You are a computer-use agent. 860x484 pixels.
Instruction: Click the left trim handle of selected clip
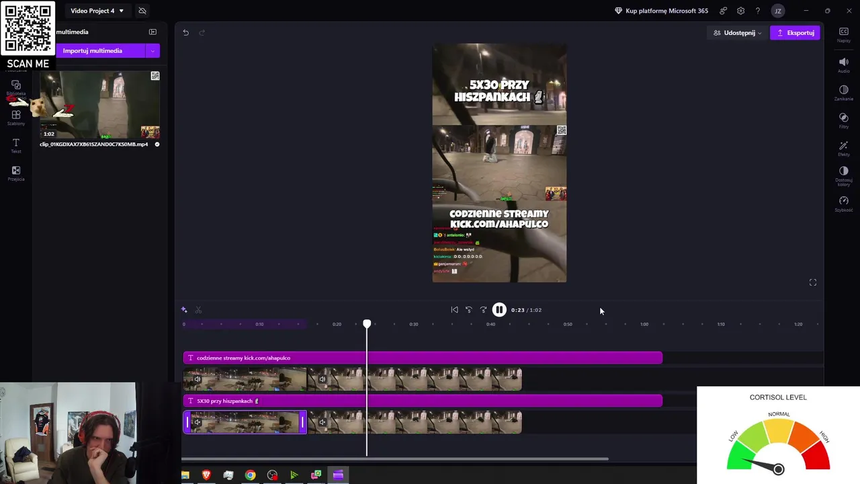pos(187,422)
